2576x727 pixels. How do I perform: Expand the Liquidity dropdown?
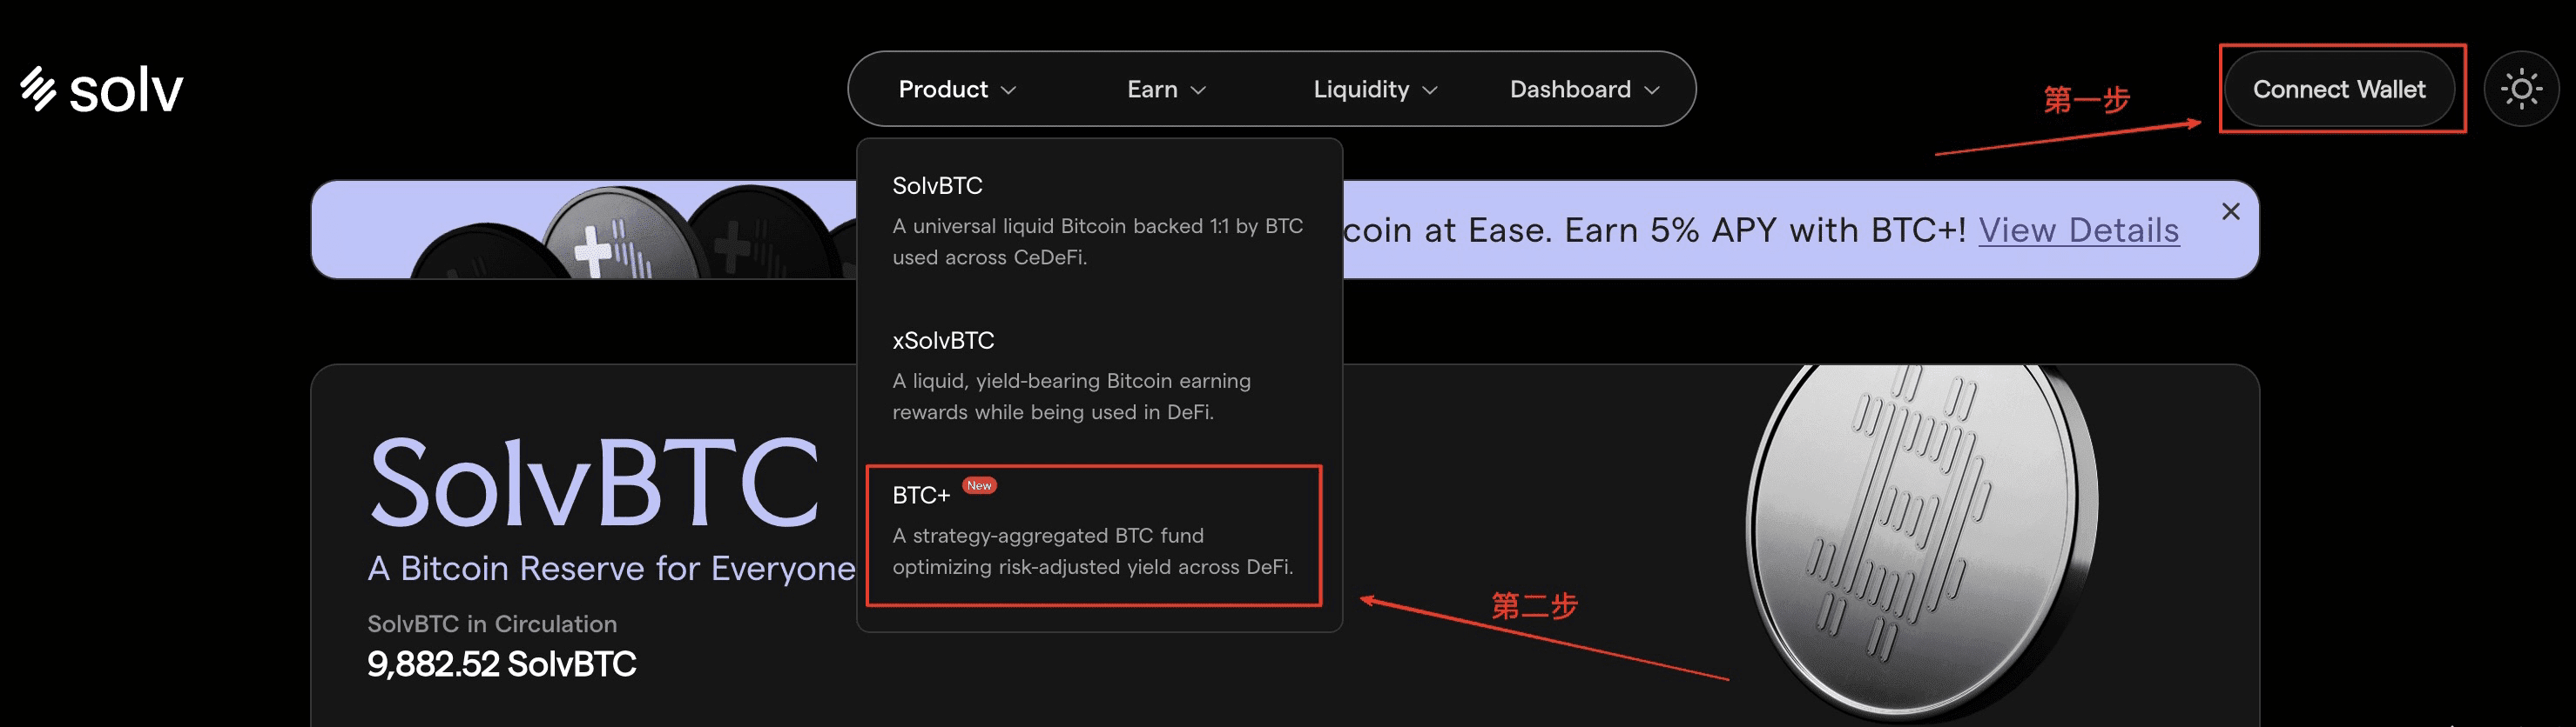click(1374, 89)
